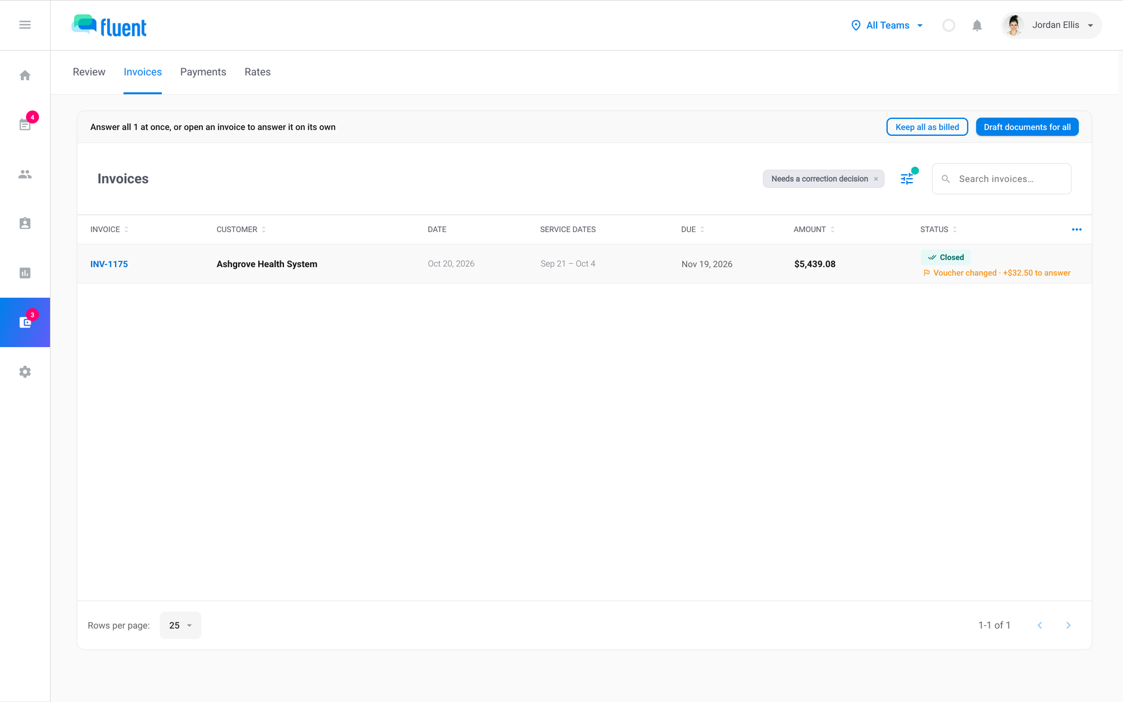Sort by the Invoice column
The height and width of the screenshot is (702, 1123).
point(109,229)
